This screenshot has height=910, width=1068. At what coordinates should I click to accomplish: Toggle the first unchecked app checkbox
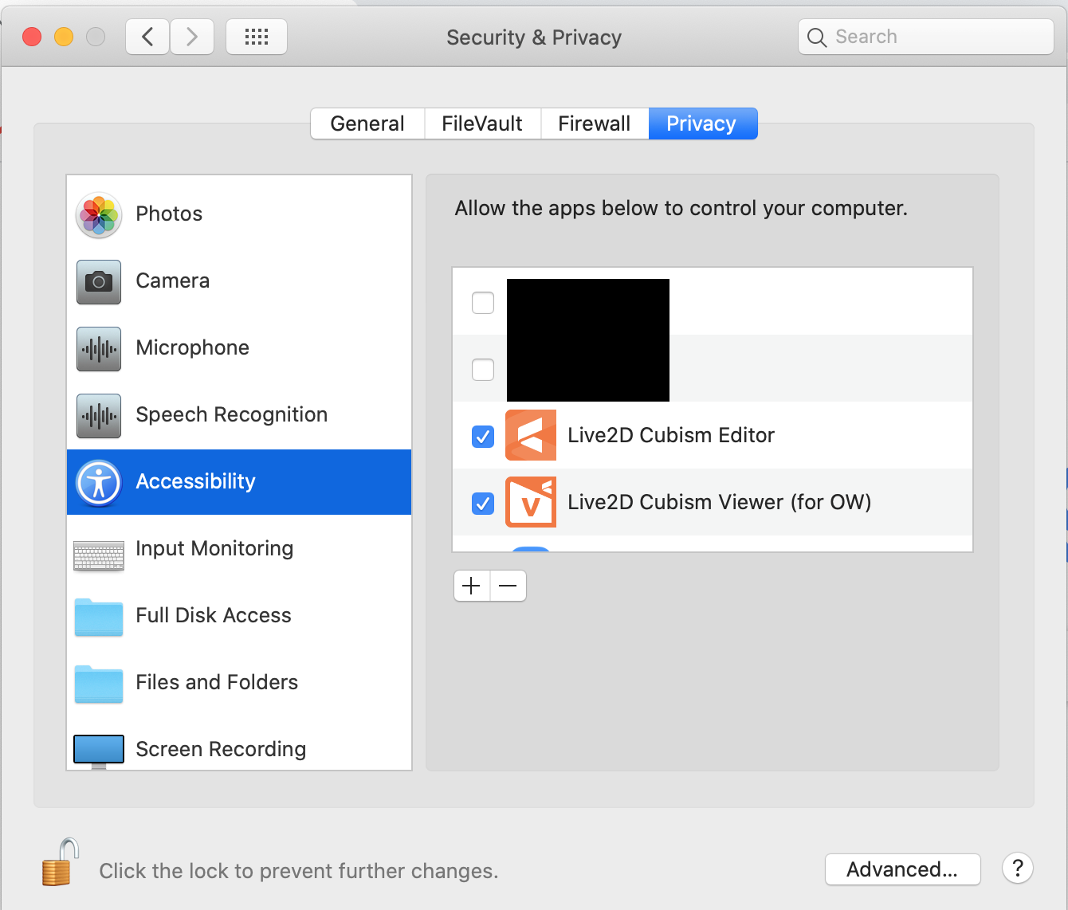[x=483, y=303]
